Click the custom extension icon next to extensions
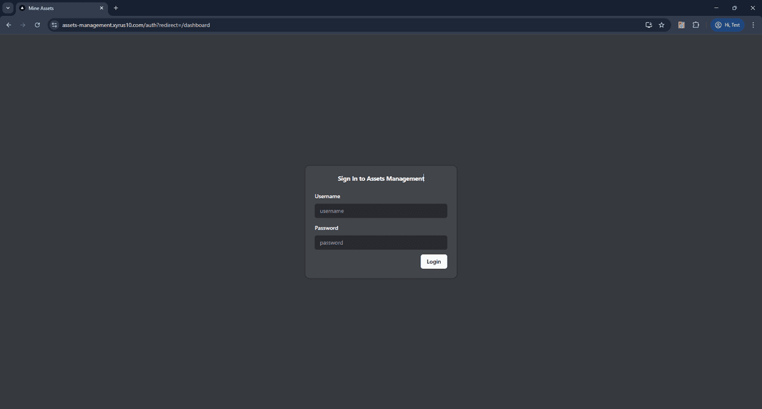This screenshot has height=409, width=762. point(681,25)
